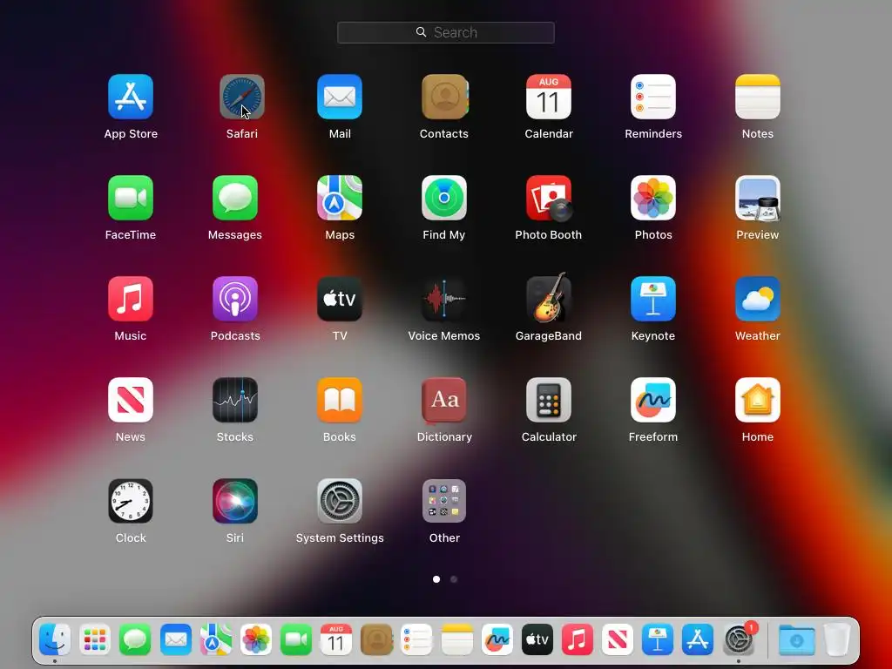Open the Downloads folder in the Dock
This screenshot has height=669, width=892.
[x=796, y=640]
